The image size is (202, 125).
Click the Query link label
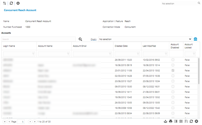(94, 39)
